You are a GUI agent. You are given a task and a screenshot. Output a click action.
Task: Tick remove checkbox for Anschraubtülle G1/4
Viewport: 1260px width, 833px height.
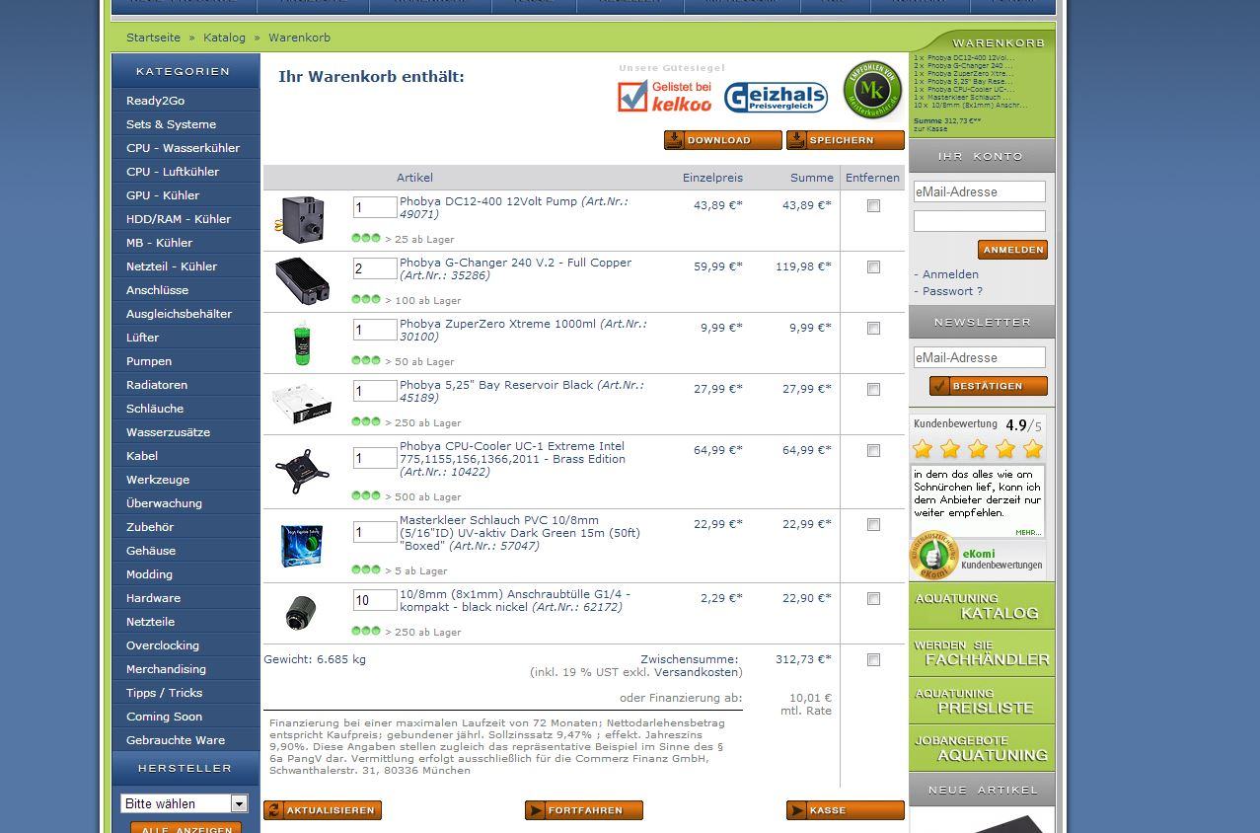click(873, 599)
